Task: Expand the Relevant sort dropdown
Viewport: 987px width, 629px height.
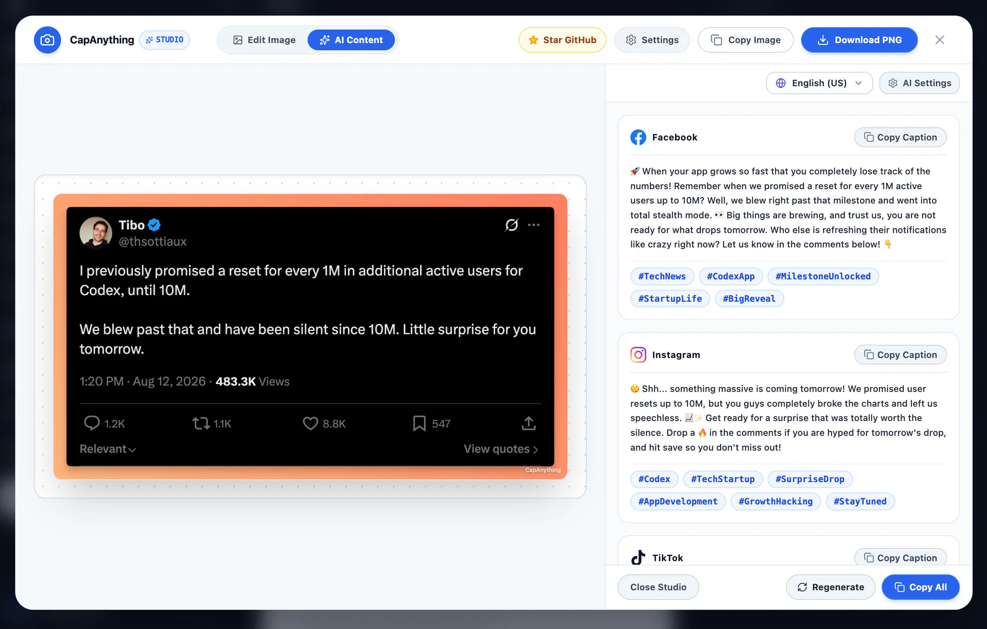Action: click(107, 449)
